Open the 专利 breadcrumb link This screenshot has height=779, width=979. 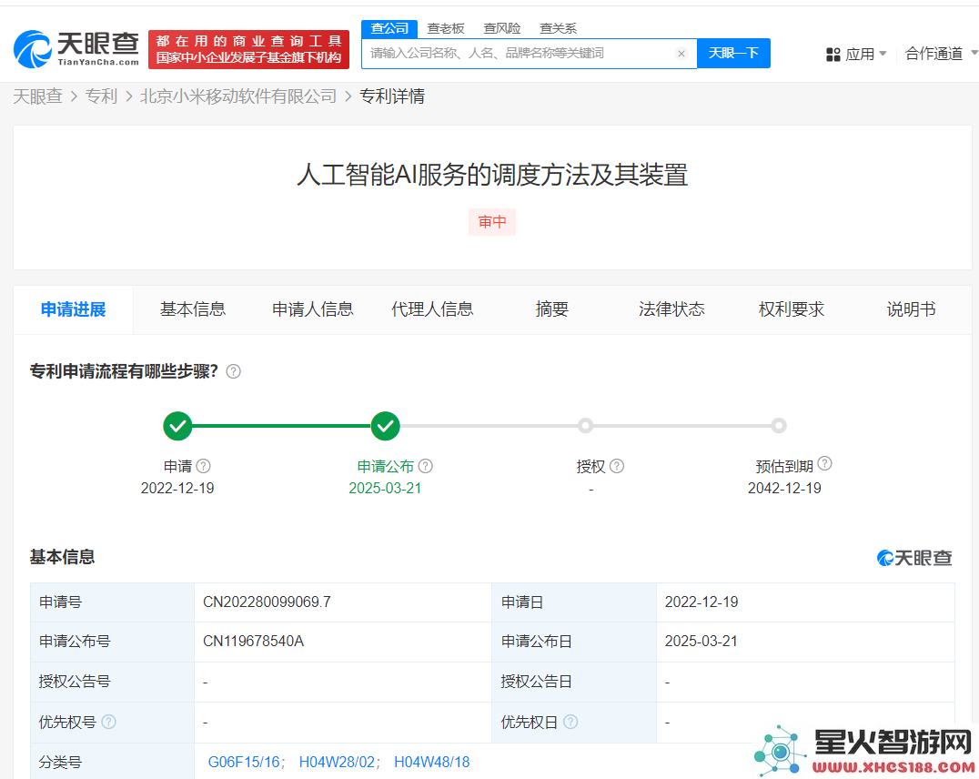tap(101, 96)
